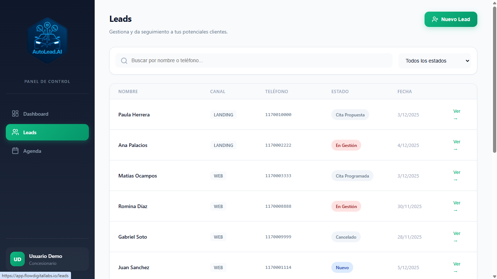Viewport: 497px width, 279px height.
Task: Click the add-user icon on Nuevo Lead
Action: (435, 19)
